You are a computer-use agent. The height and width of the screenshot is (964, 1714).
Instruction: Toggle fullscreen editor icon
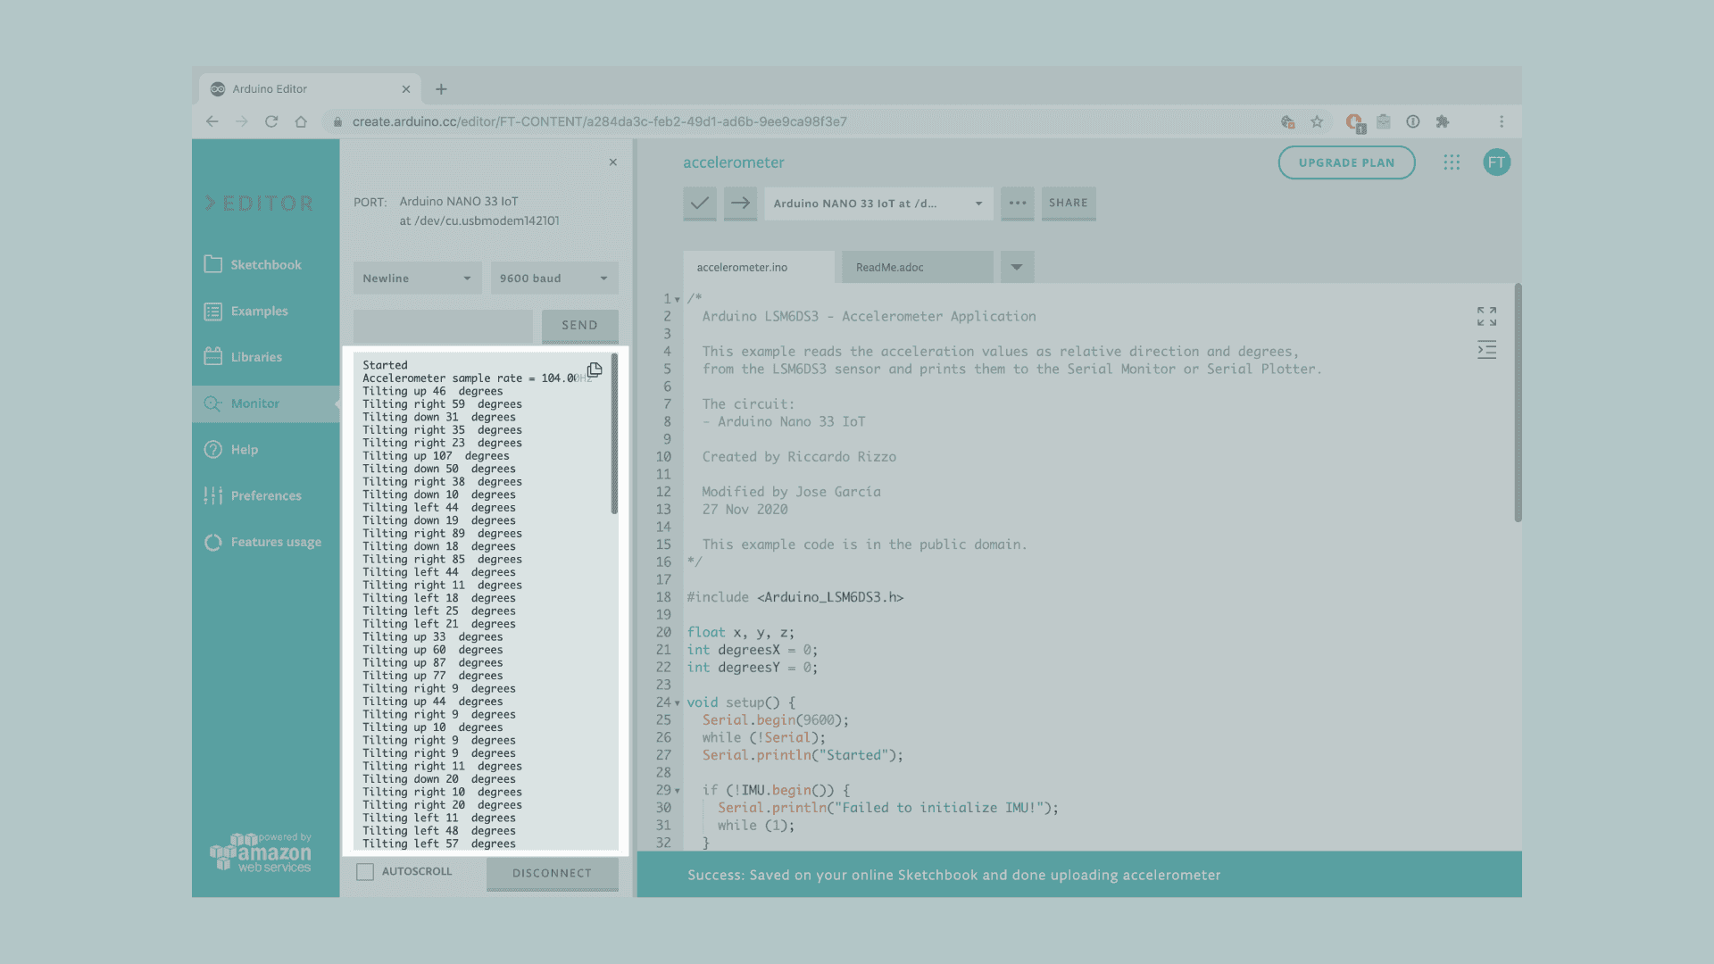coord(1486,316)
